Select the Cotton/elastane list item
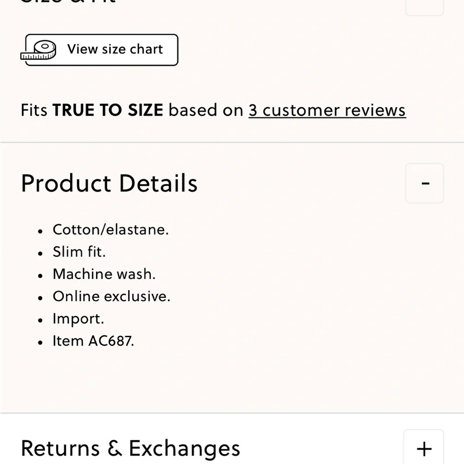The width and height of the screenshot is (464, 464). point(111,230)
